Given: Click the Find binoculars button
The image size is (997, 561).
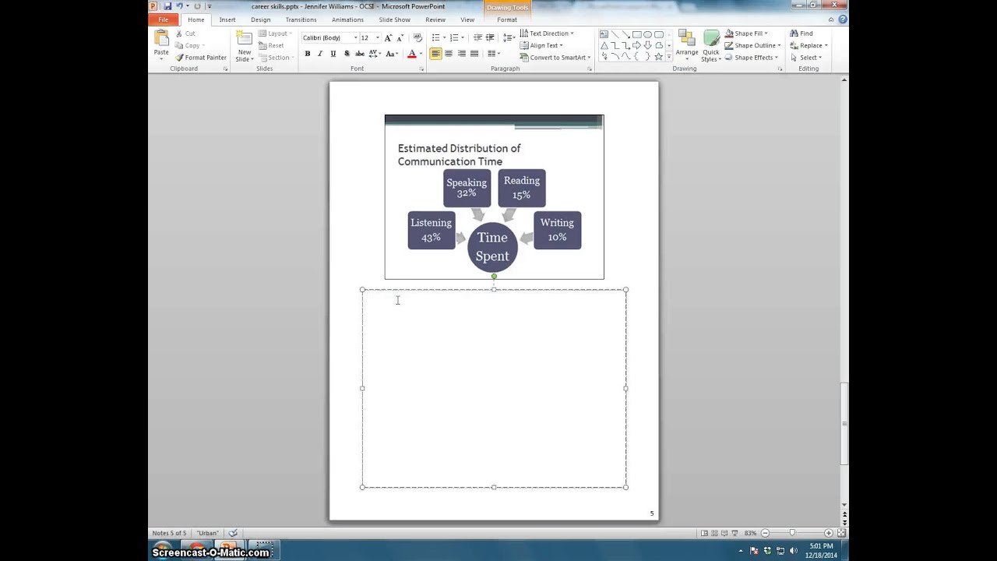Looking at the screenshot, I should 801,34.
